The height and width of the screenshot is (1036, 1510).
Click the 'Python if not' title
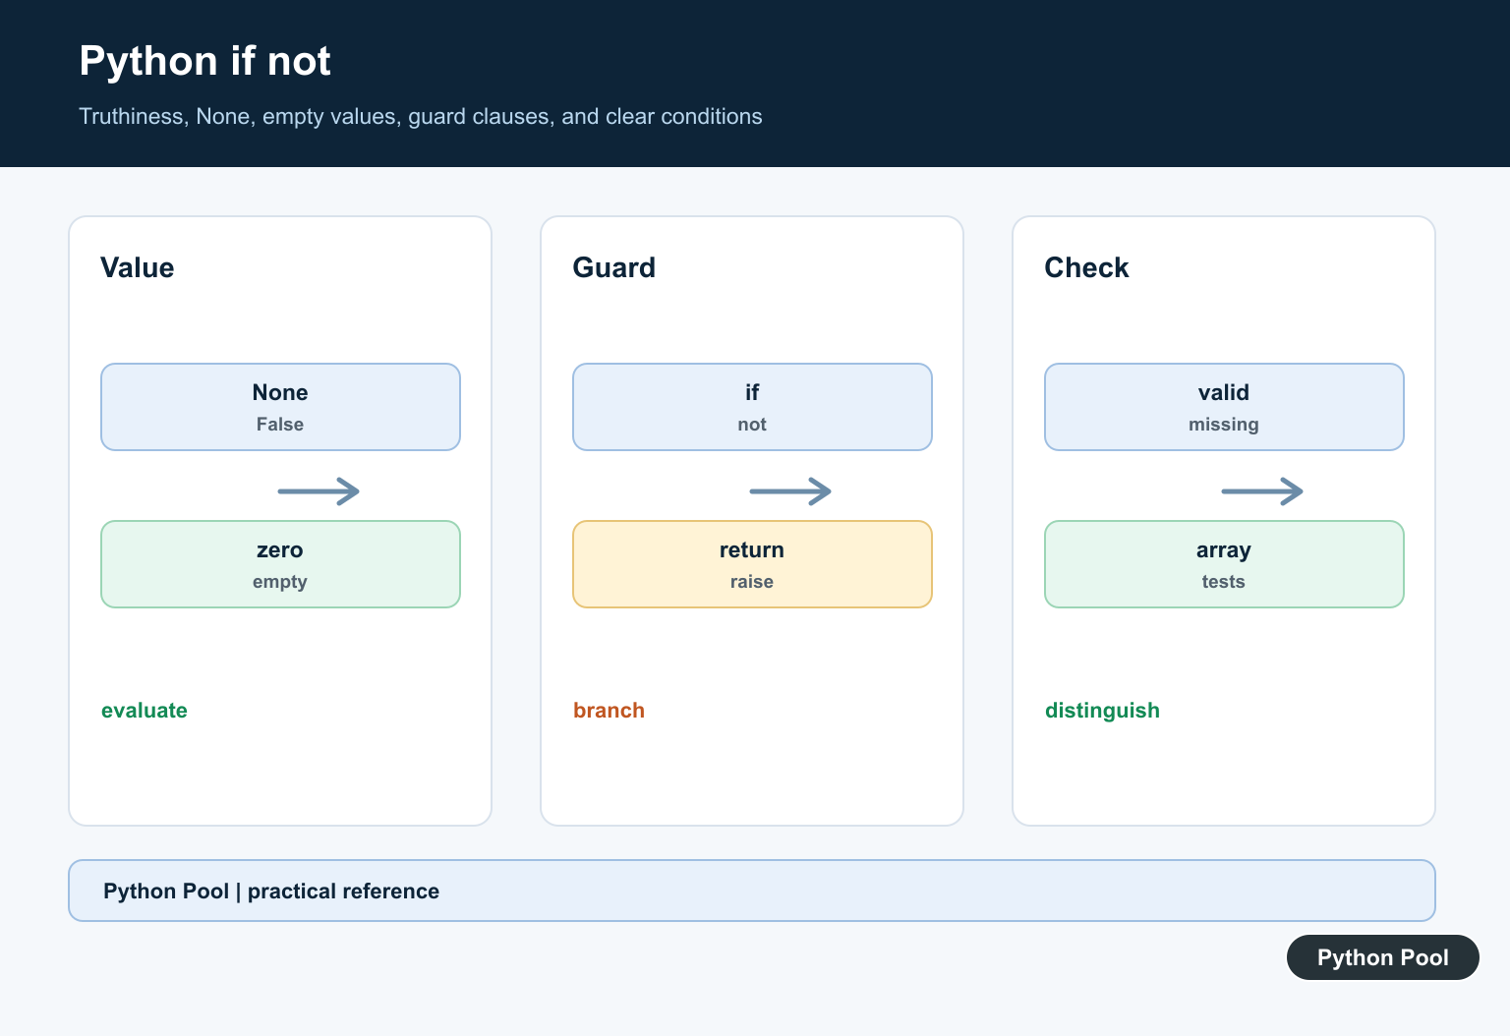click(x=204, y=61)
